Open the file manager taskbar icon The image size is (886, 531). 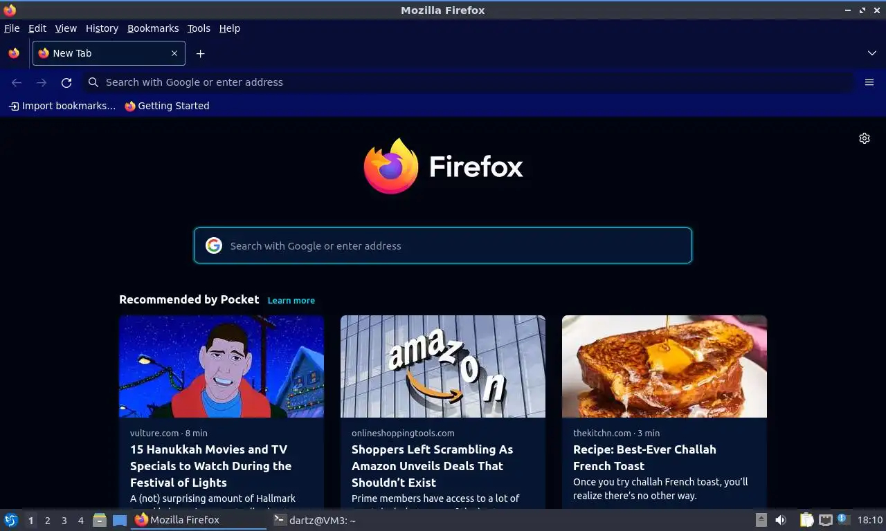pos(100,520)
